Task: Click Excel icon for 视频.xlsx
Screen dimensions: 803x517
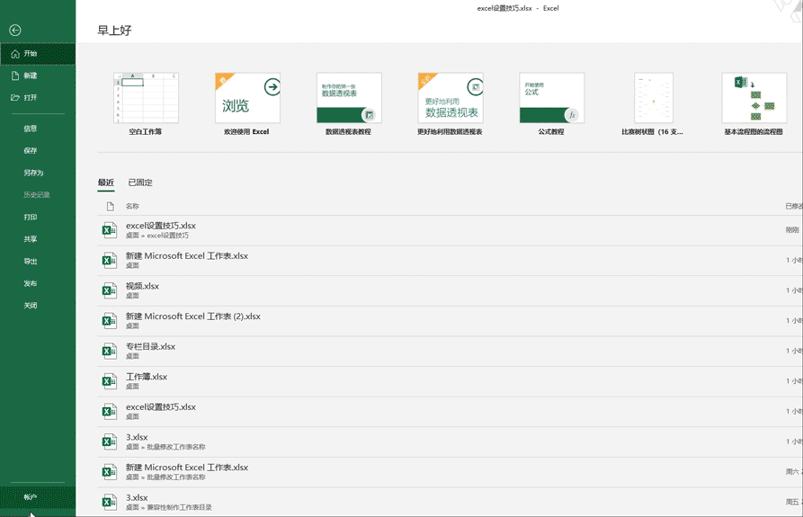Action: 109,290
